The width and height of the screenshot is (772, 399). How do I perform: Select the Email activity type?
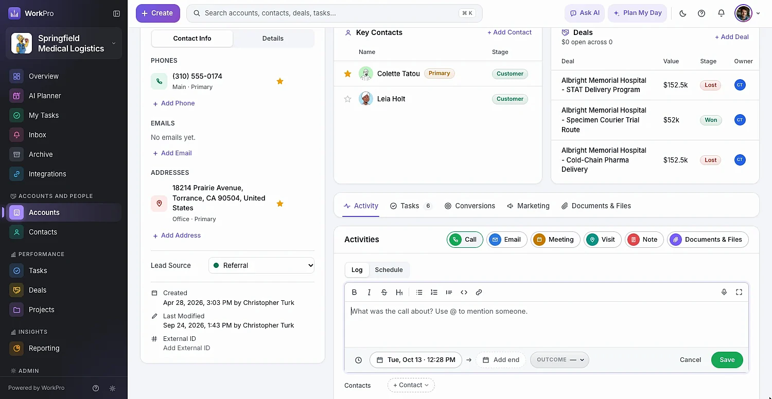506,240
